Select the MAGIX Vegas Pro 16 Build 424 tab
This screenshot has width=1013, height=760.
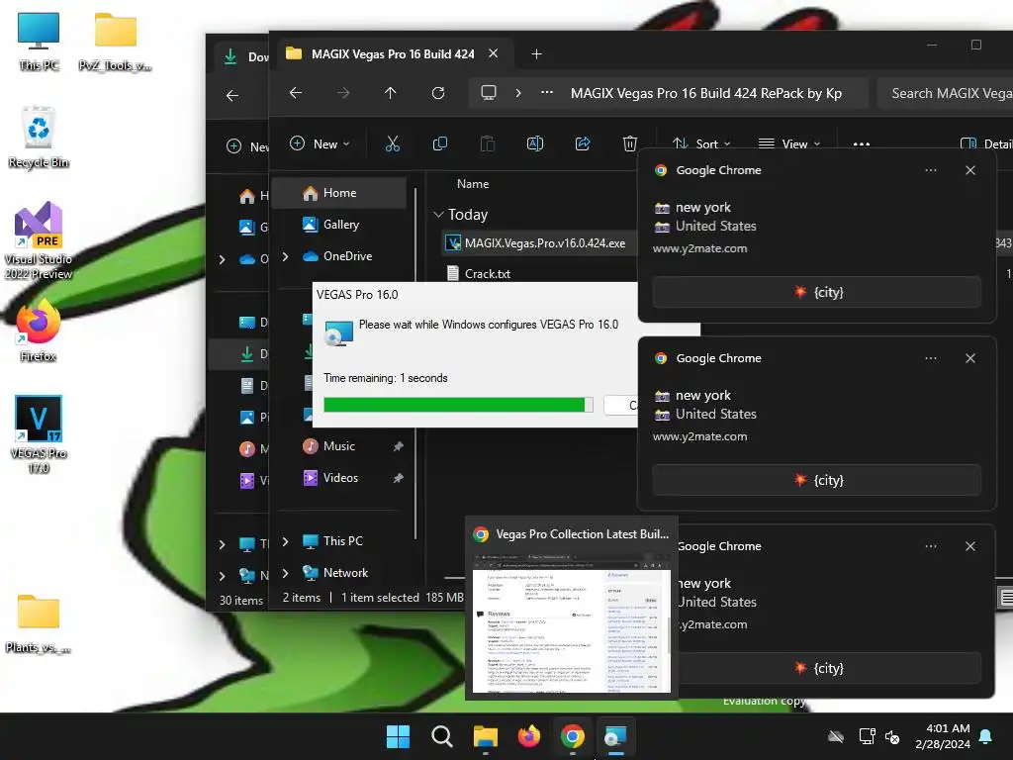pos(392,54)
